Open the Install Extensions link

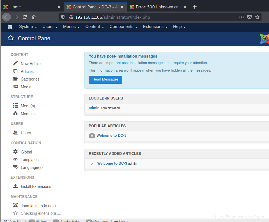(x=36, y=186)
